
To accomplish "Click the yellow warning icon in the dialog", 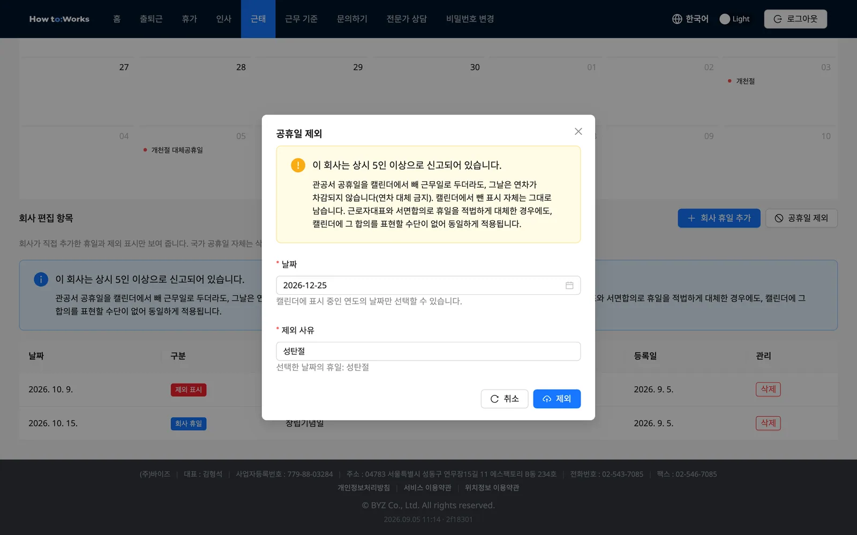I will point(298,165).
